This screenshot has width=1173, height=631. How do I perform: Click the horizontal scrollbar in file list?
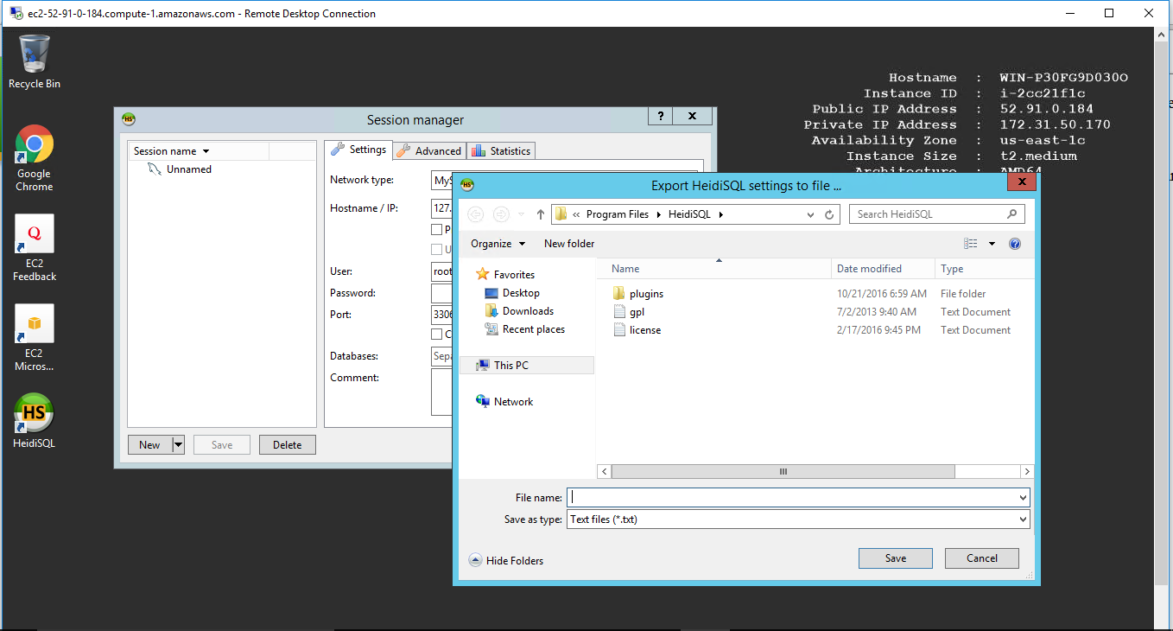tap(783, 472)
